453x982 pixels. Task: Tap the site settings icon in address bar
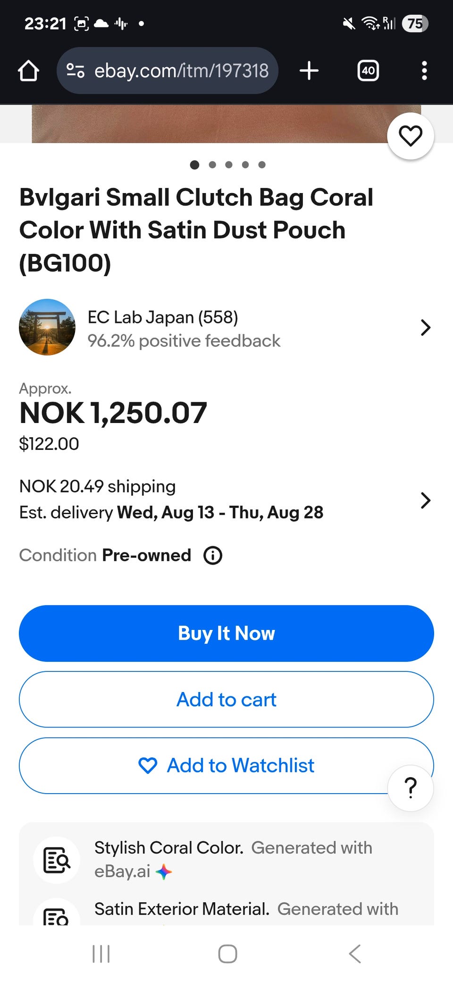coord(75,71)
